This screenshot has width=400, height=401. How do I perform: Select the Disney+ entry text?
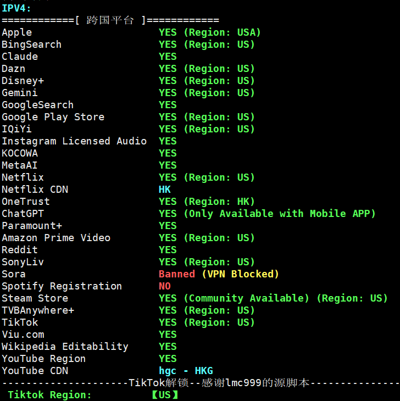pos(23,81)
